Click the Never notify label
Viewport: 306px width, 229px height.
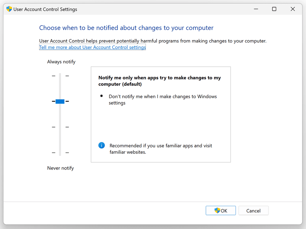pos(60,168)
